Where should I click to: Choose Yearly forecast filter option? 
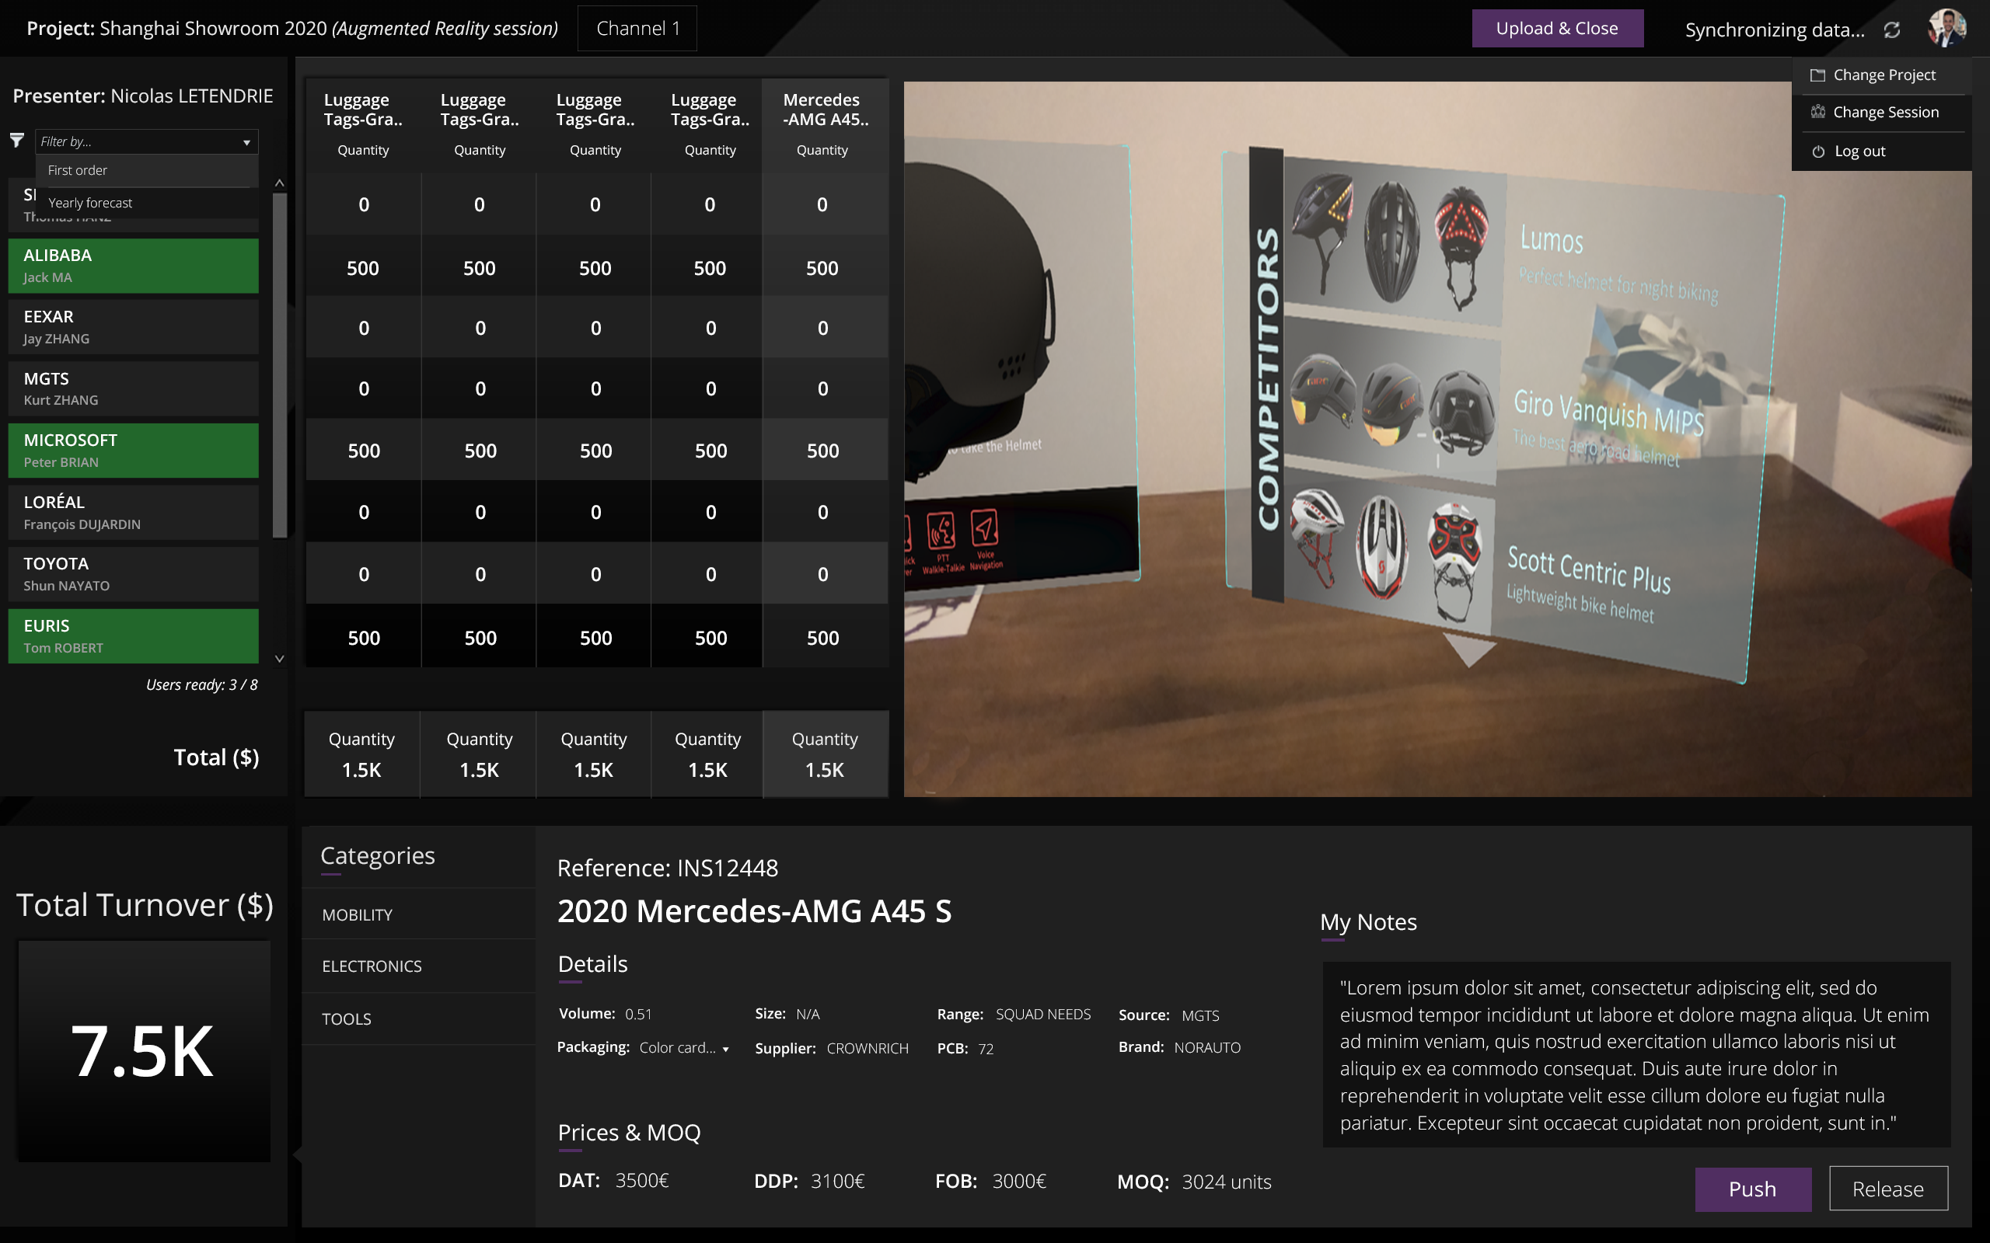click(x=90, y=203)
